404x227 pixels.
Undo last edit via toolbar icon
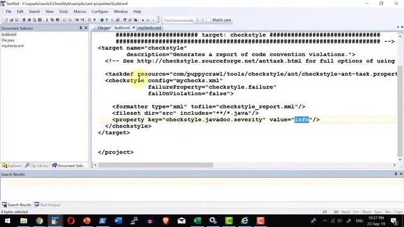[x=64, y=20]
